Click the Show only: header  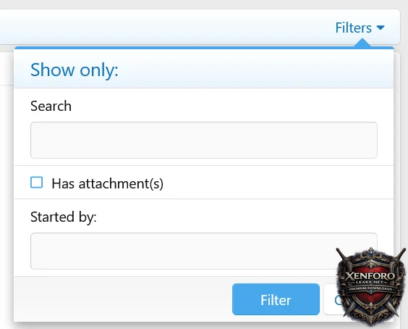75,70
